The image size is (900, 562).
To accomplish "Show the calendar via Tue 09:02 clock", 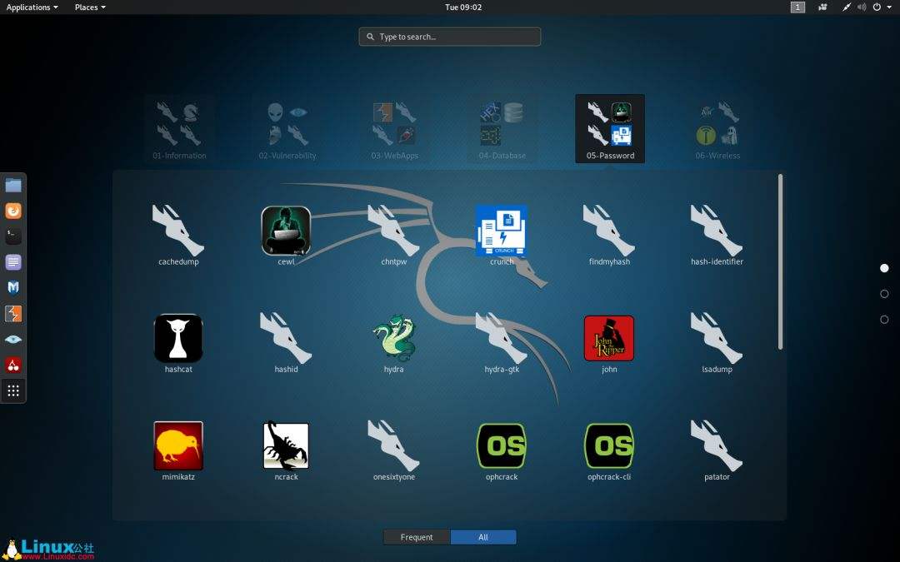I will (x=463, y=7).
